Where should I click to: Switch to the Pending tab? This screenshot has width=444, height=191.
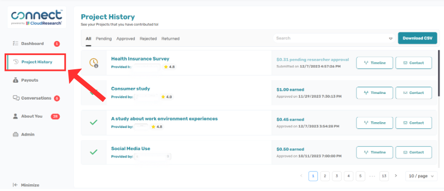coord(103,39)
